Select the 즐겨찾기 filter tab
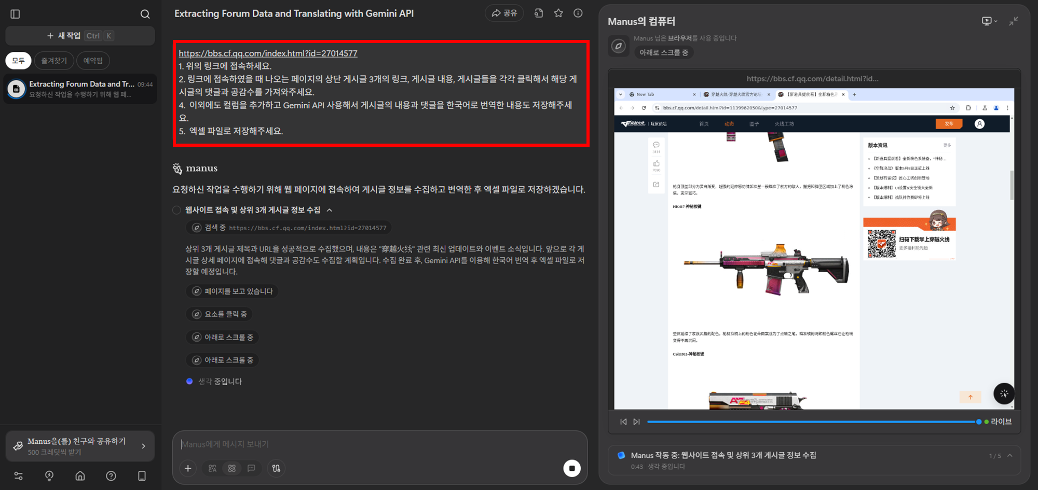 [x=54, y=61]
